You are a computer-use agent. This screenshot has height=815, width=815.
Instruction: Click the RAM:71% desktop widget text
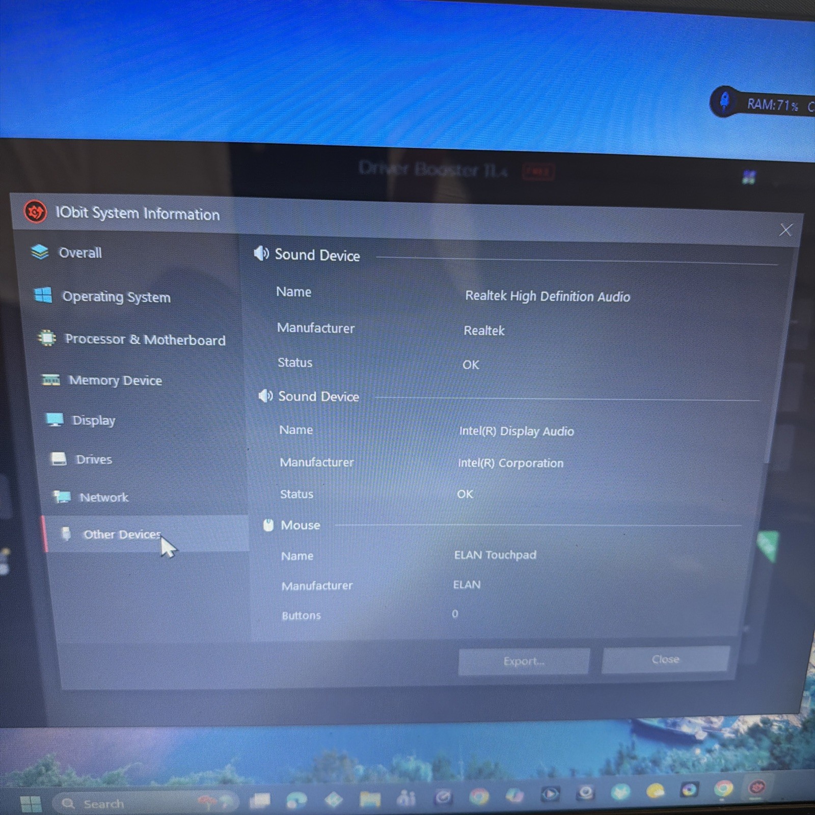coord(772,105)
